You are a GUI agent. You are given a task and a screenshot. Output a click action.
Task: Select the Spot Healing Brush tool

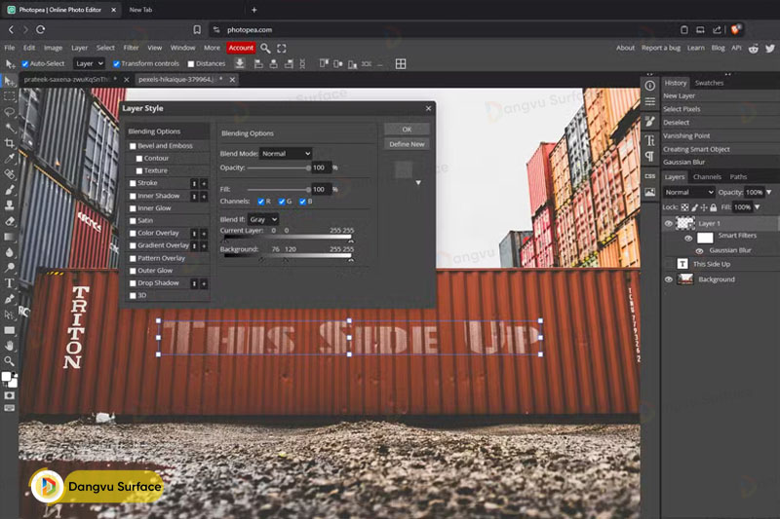(10, 174)
